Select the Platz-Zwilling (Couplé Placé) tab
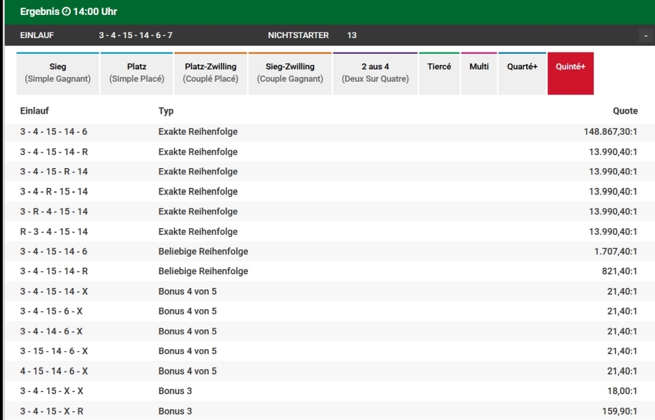The width and height of the screenshot is (655, 420). point(211,74)
